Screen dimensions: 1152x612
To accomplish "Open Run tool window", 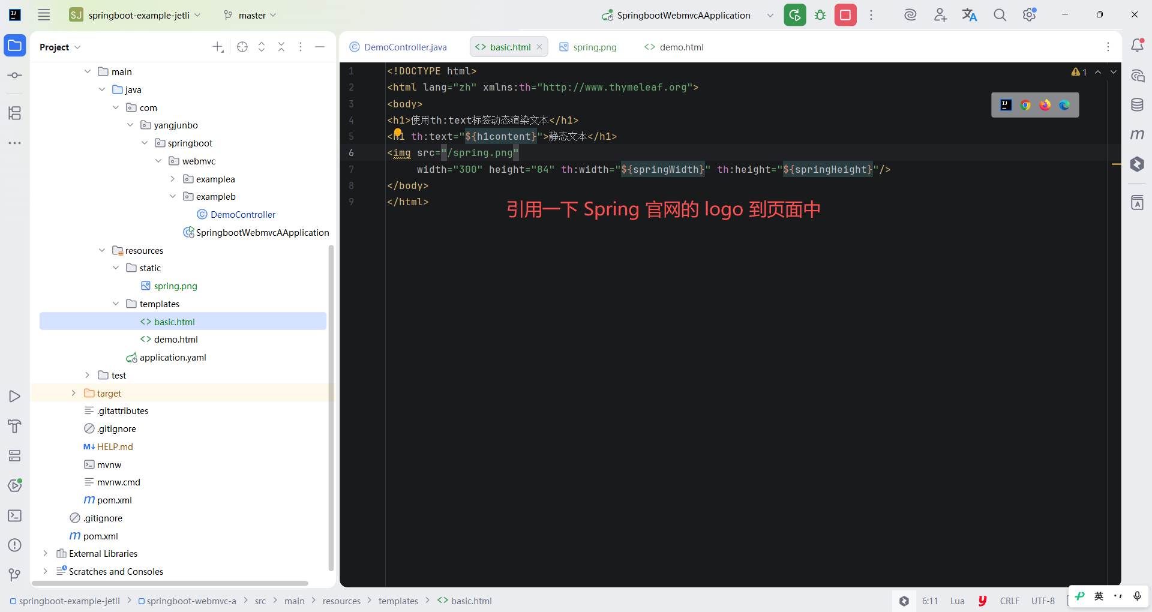I will point(15,396).
